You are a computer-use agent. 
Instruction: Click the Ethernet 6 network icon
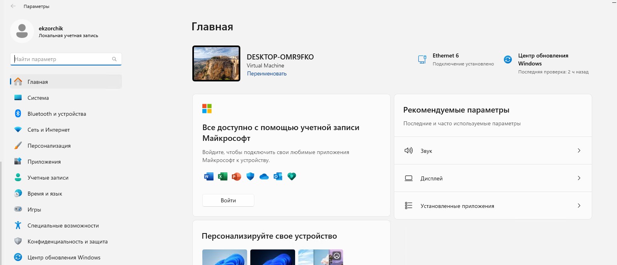tap(422, 59)
